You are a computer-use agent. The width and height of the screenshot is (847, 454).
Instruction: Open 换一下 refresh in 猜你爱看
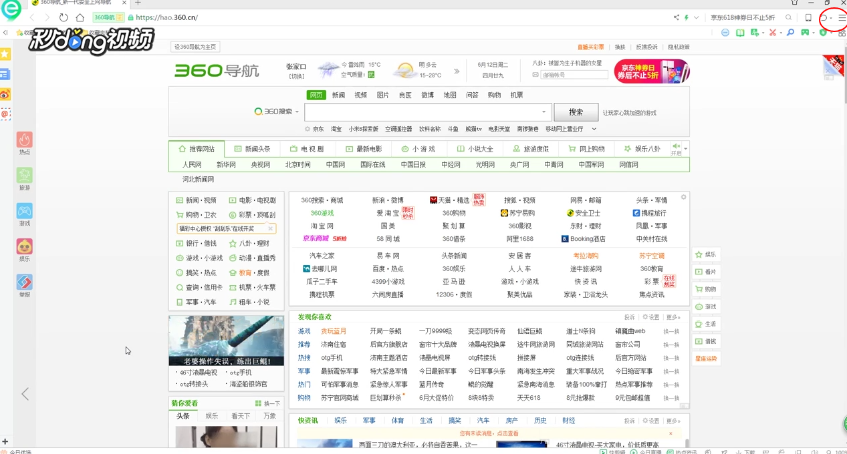coord(267,403)
